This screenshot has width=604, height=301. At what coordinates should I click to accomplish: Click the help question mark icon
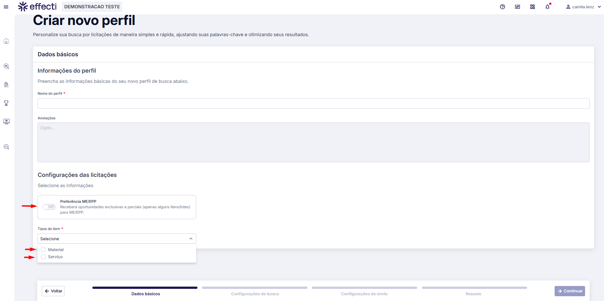(502, 7)
